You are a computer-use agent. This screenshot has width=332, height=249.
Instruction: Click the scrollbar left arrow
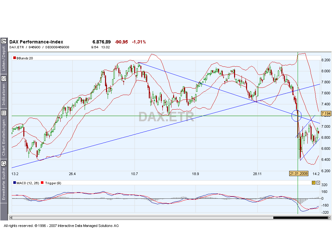click(x=11, y=218)
